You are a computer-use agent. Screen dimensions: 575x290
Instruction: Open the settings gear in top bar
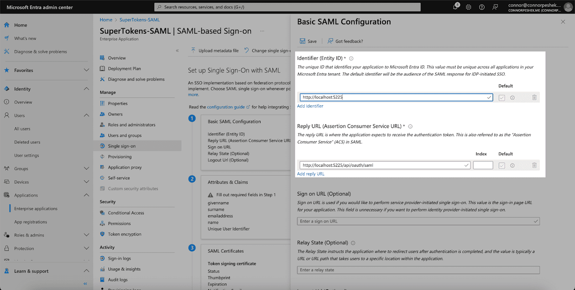click(x=469, y=7)
